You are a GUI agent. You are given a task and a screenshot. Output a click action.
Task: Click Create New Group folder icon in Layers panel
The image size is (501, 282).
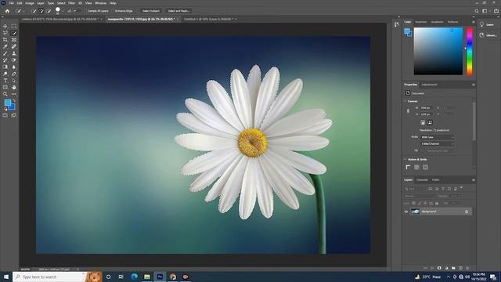pyautogui.click(x=453, y=268)
